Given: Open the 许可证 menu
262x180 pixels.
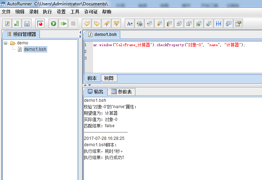Looking at the screenshot, I should [x=91, y=12].
